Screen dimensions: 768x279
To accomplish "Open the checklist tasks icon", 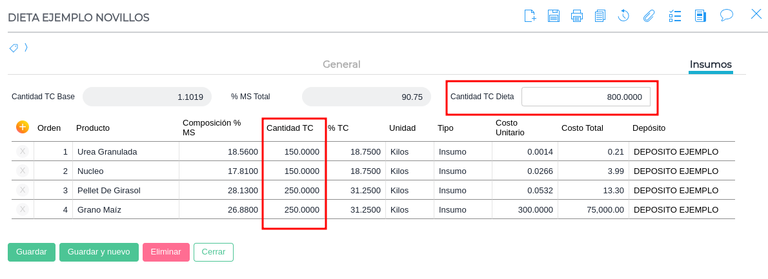I will click(675, 15).
